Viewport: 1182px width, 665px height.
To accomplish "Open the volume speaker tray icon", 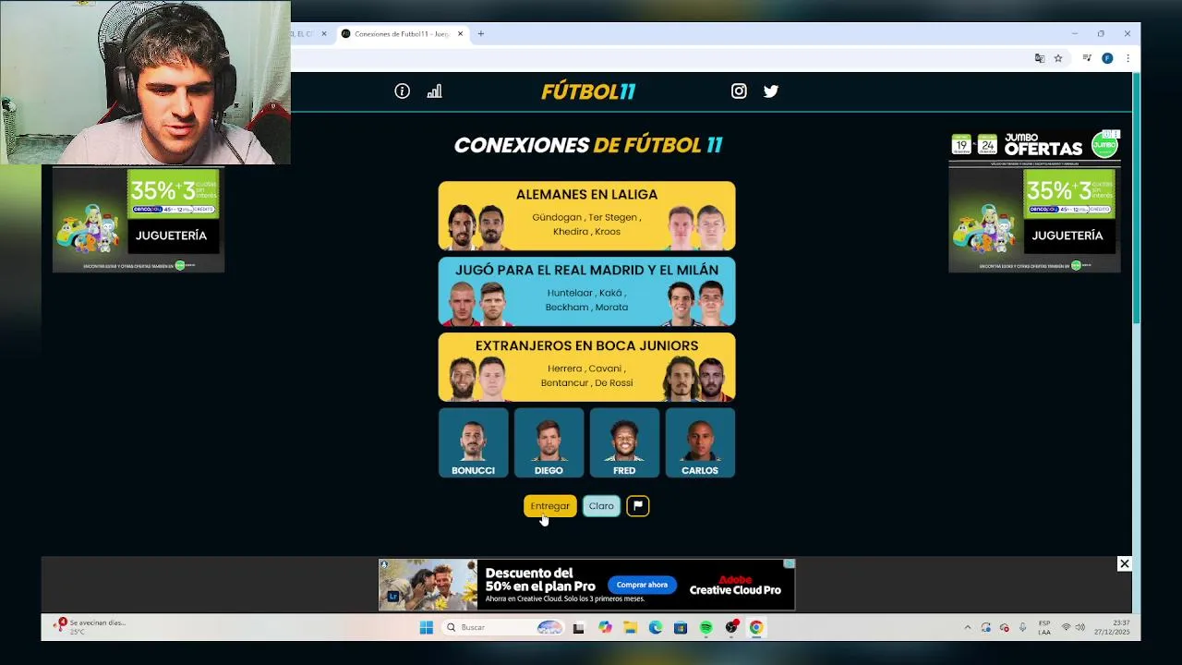I will (x=1080, y=627).
